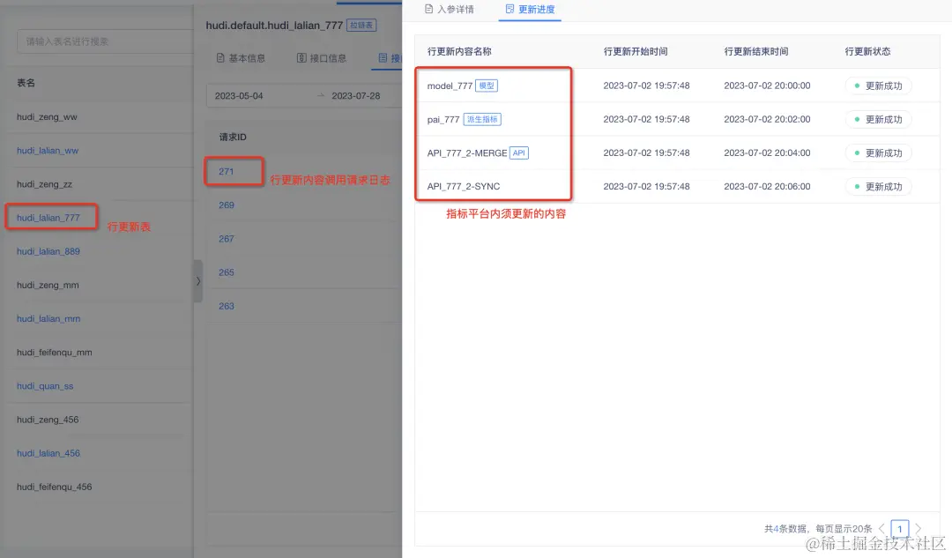The width and height of the screenshot is (952, 558).
Task: Click 更新成功 status in model_777 row
Action: tap(878, 86)
